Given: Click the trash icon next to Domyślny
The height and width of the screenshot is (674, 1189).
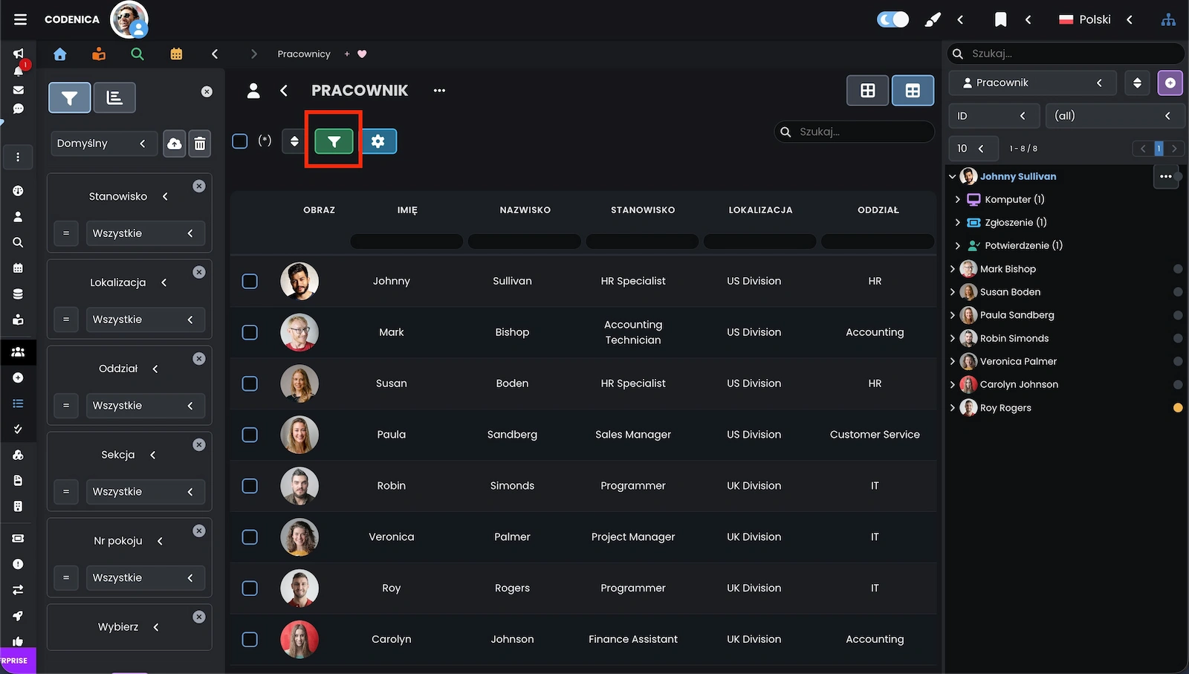Looking at the screenshot, I should click(x=199, y=143).
